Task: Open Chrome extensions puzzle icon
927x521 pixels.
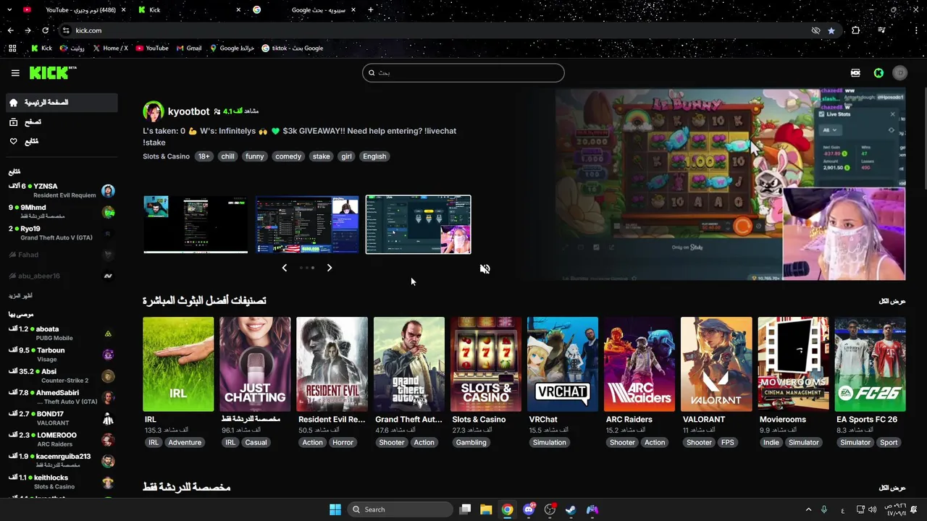Action: coord(856,30)
